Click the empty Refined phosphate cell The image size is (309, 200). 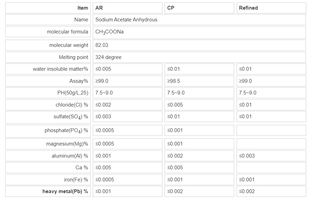271,130
